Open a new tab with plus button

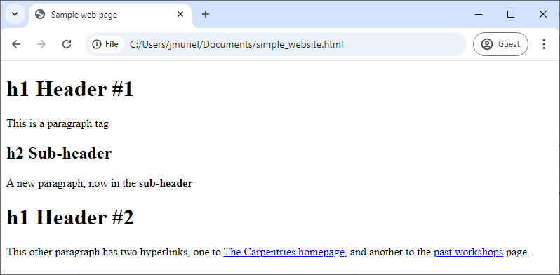click(x=206, y=14)
